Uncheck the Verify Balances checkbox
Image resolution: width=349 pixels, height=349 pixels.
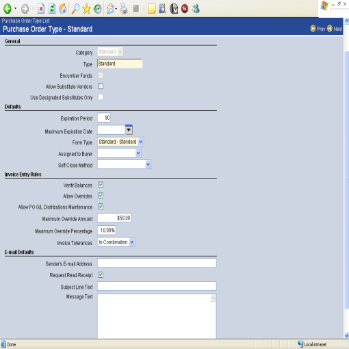pos(101,185)
